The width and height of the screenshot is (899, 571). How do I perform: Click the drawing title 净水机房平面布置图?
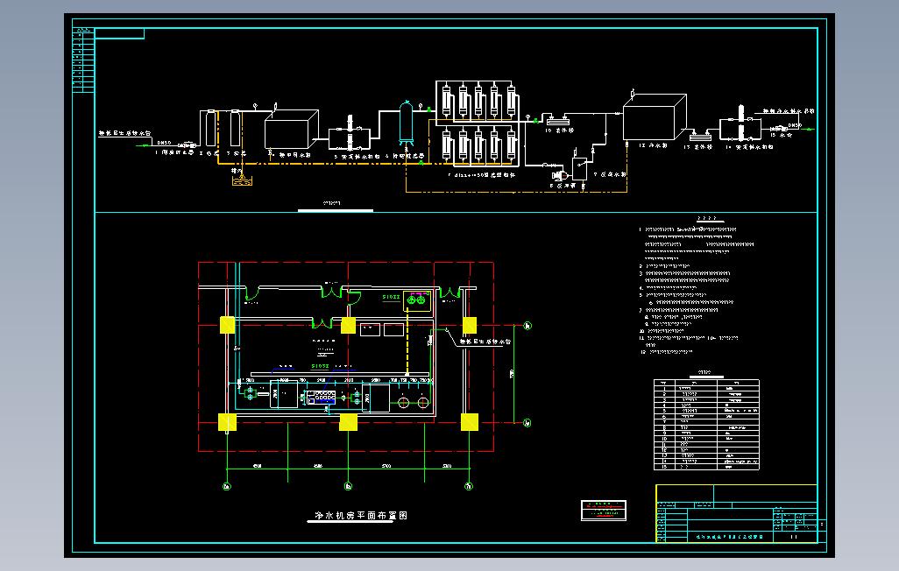pyautogui.click(x=361, y=516)
